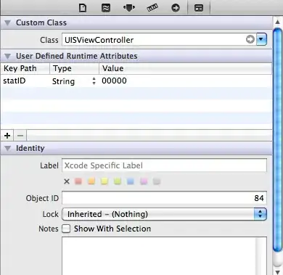Open the File inspector tab
Screen dimensions: 283x275
tap(83, 8)
